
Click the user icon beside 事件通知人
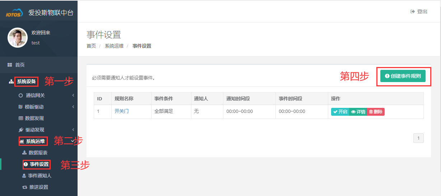click(x=24, y=176)
